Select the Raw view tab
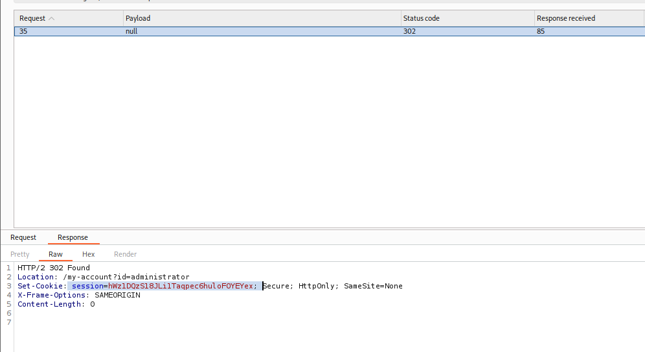This screenshot has height=352, width=645. pos(56,254)
